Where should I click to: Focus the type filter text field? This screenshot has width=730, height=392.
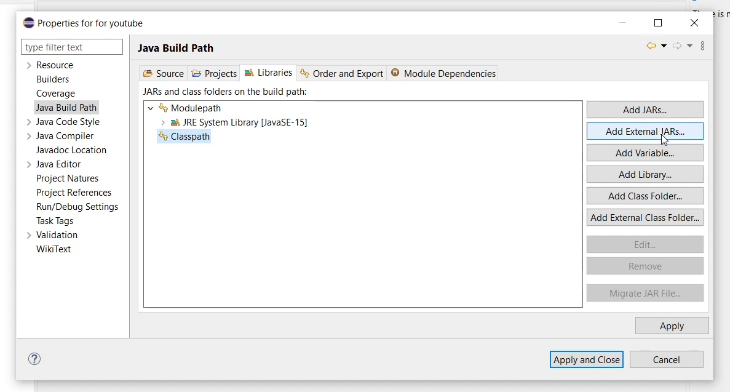pyautogui.click(x=72, y=47)
